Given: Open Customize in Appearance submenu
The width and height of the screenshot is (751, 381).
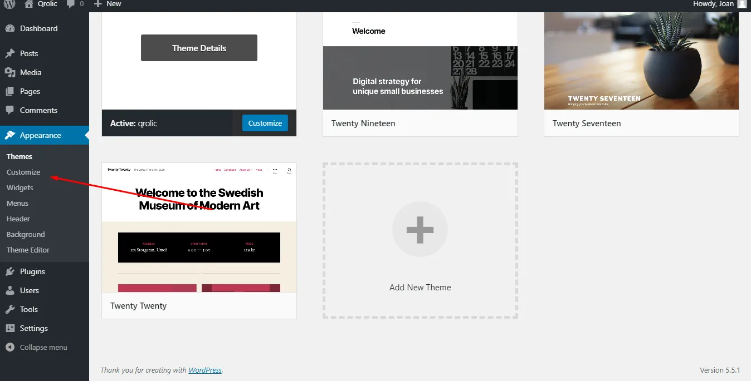Looking at the screenshot, I should pyautogui.click(x=23, y=172).
